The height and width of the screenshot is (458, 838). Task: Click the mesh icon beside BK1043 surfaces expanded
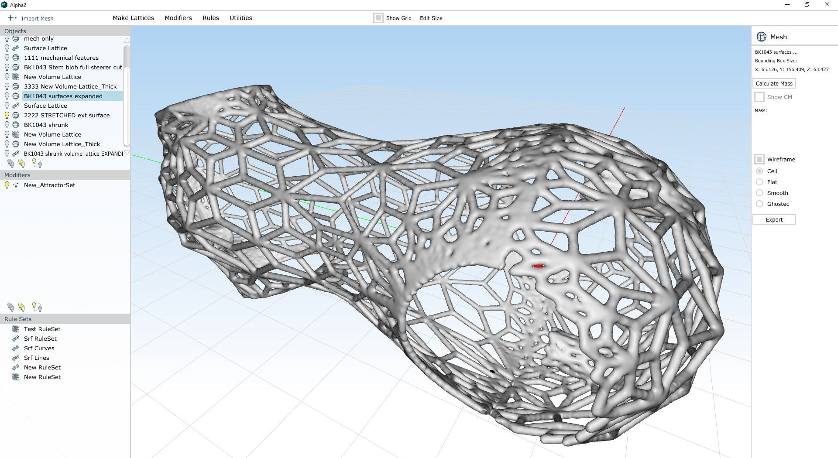pyautogui.click(x=16, y=96)
